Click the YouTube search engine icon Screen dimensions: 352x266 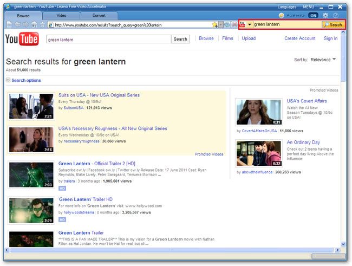(242, 24)
